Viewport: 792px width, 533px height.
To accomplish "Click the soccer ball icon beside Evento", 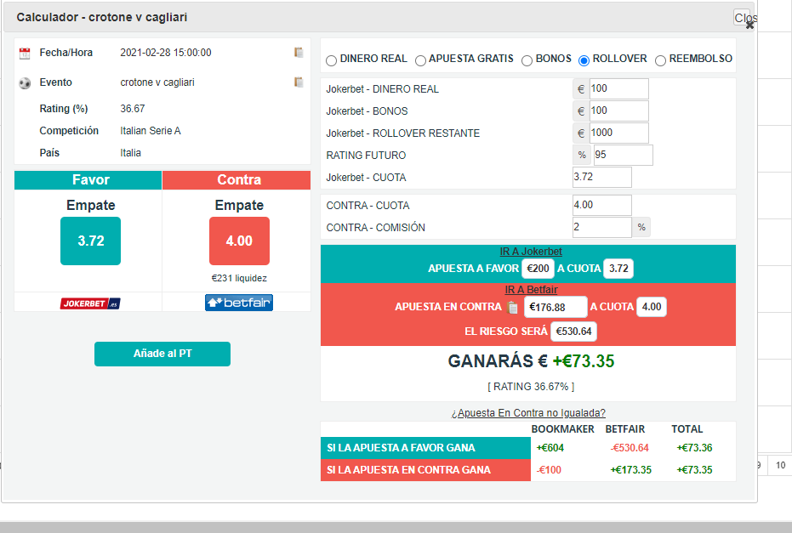I will (x=24, y=82).
